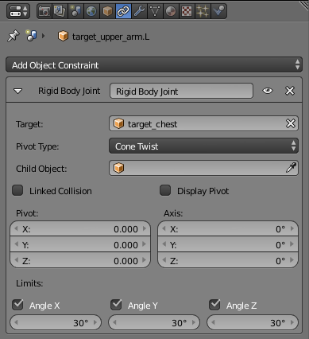Open the Texture checkerboard tab
The image size is (309, 339).
tap(187, 11)
